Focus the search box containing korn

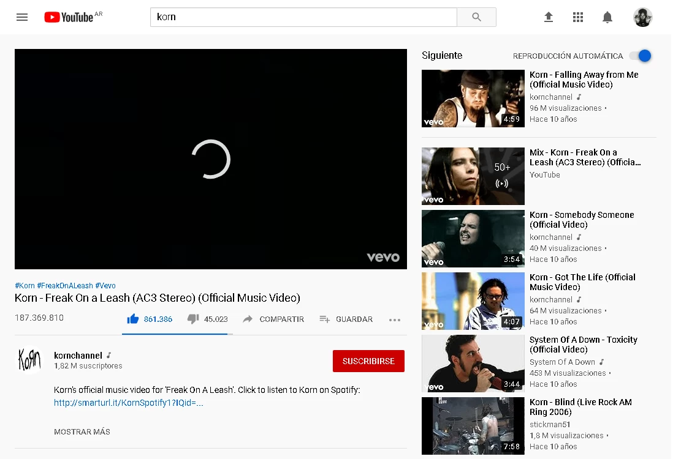303,17
